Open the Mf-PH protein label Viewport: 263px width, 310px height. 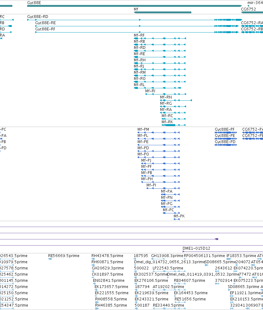click(x=147, y=179)
